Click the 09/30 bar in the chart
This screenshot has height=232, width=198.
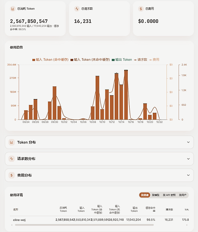(54, 103)
